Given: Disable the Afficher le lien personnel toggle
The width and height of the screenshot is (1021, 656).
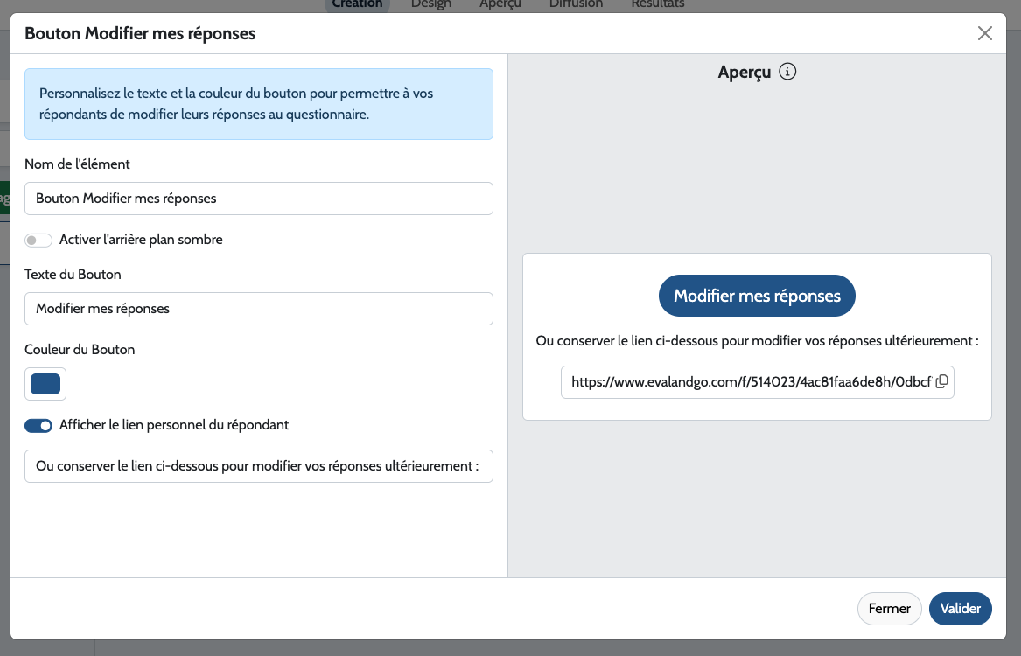Looking at the screenshot, I should [38, 425].
